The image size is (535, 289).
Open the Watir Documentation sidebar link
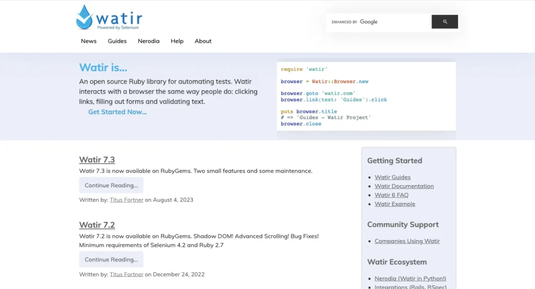point(404,186)
